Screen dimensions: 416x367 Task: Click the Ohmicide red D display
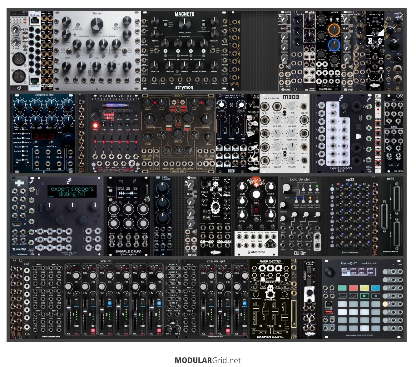point(256,210)
